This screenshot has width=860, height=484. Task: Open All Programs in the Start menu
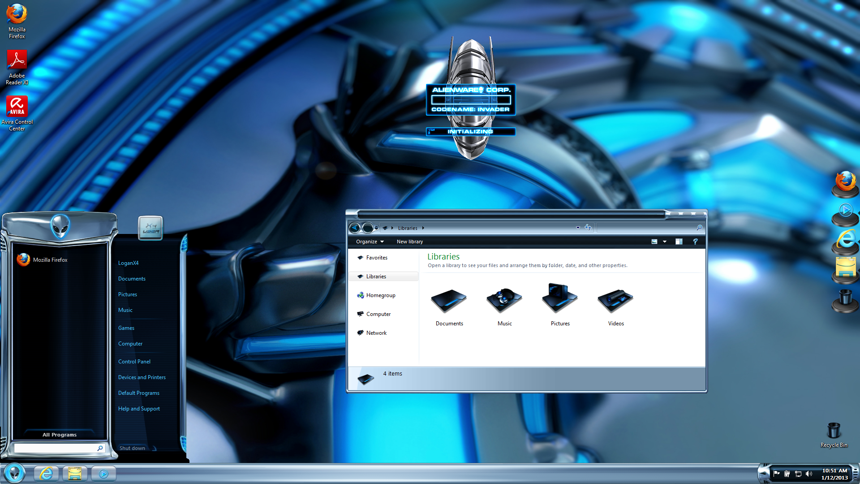pyautogui.click(x=60, y=435)
